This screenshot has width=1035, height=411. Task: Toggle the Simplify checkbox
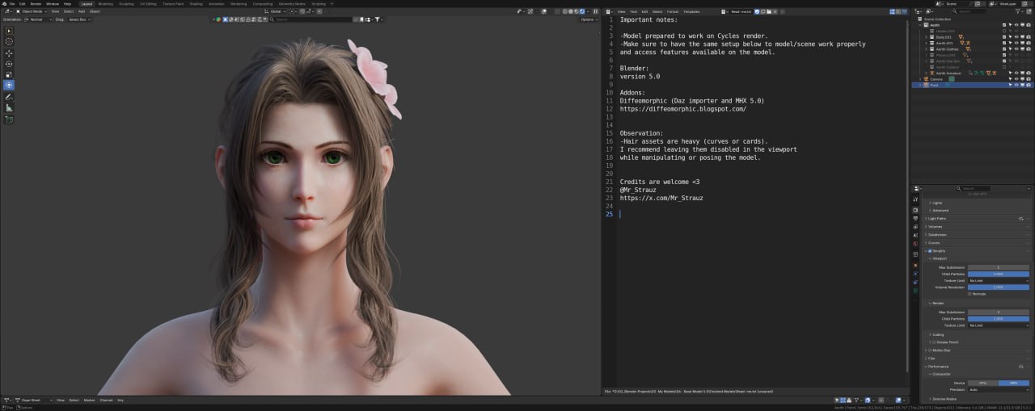coord(930,251)
